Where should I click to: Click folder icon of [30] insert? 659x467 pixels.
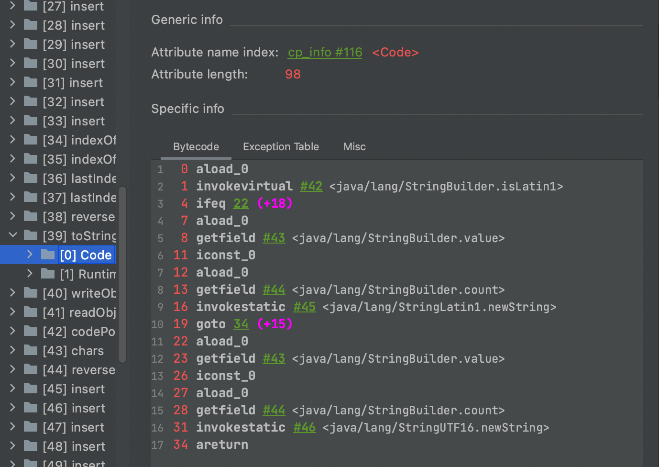click(x=31, y=63)
